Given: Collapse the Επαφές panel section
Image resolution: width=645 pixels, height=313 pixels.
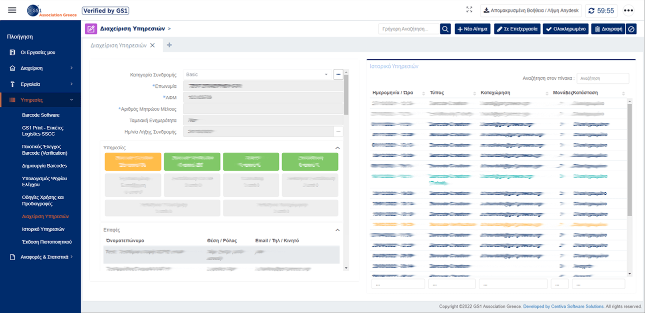Looking at the screenshot, I should tap(337, 230).
